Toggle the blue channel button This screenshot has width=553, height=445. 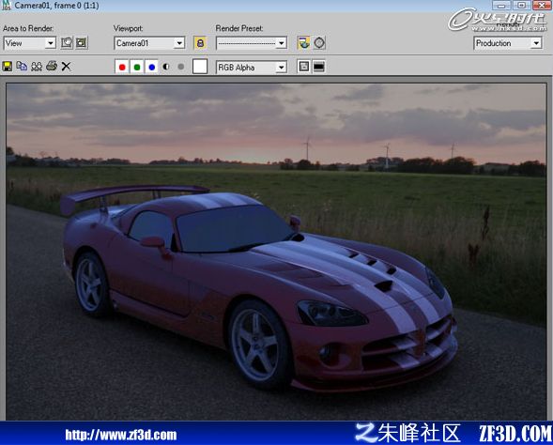[x=152, y=67]
